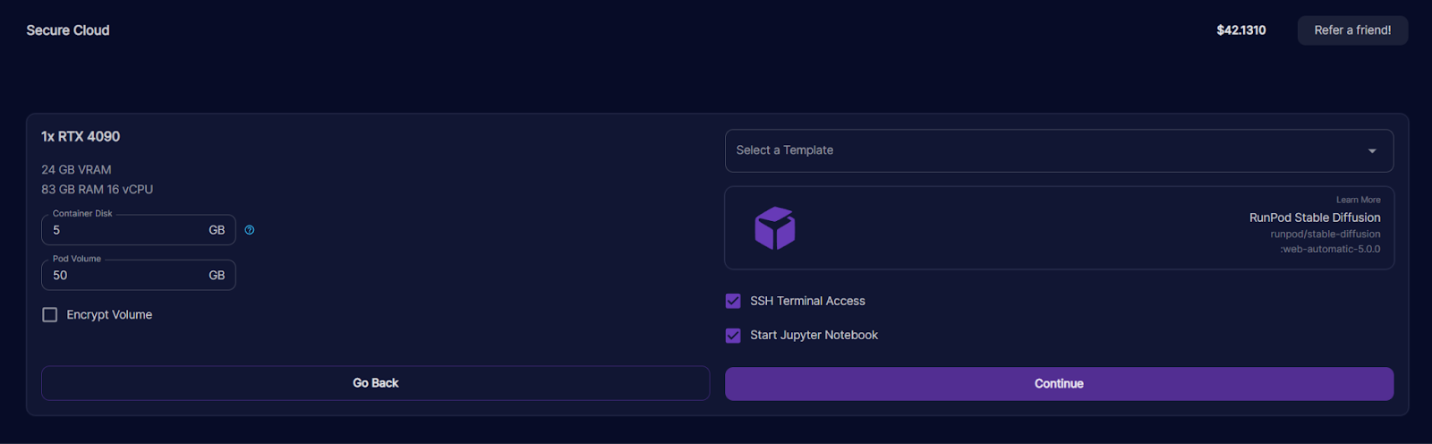Click the 1x RTX 4090 title
This screenshot has height=444, width=1432.
[81, 137]
